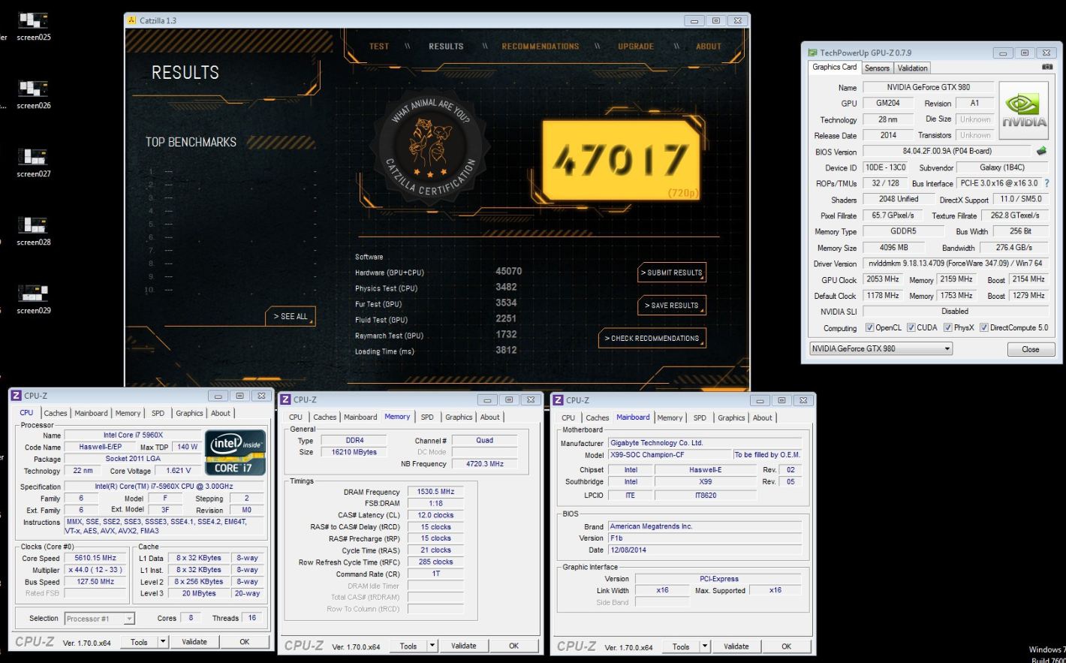Click the CAS# Latency 12.0 clocks value
This screenshot has width=1066, height=663.
click(x=435, y=515)
